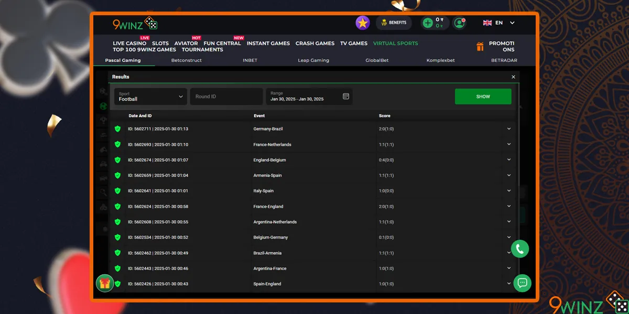Open the gift box bonus icon
This screenshot has width=629, height=314.
point(105,283)
